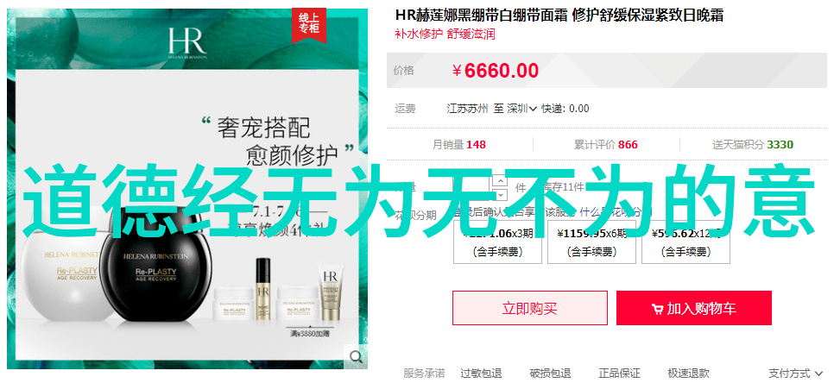
Task: Click the HR Helena Rubinstein logo
Action: 186,44
